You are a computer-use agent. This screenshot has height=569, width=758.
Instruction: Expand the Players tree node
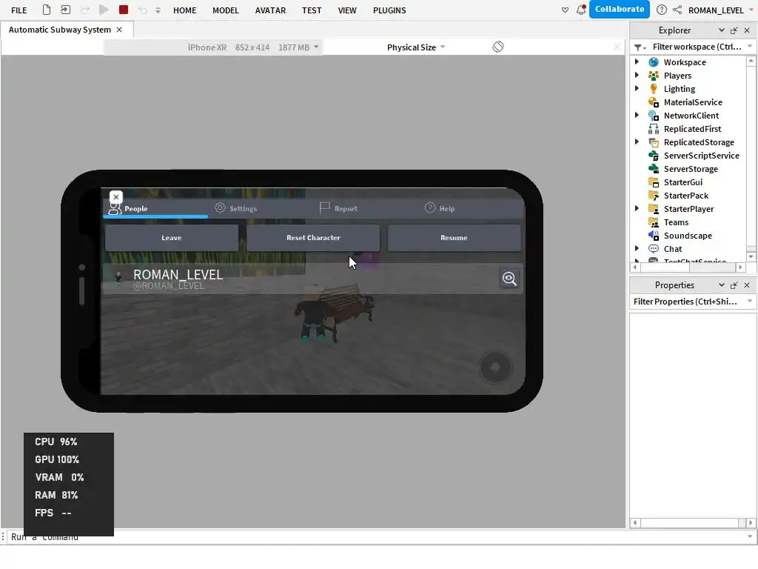pyautogui.click(x=637, y=75)
